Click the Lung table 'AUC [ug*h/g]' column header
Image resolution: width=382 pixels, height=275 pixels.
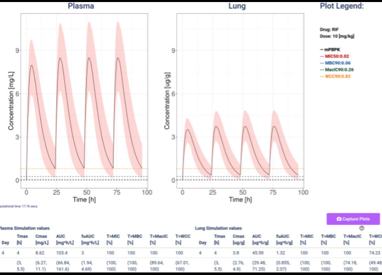coord(260,239)
